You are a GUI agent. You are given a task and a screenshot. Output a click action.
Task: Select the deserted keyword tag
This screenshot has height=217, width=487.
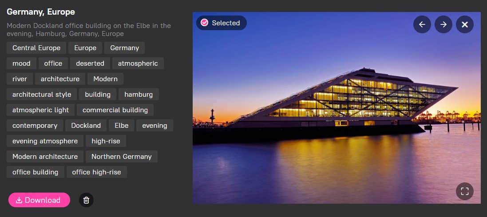(90, 63)
